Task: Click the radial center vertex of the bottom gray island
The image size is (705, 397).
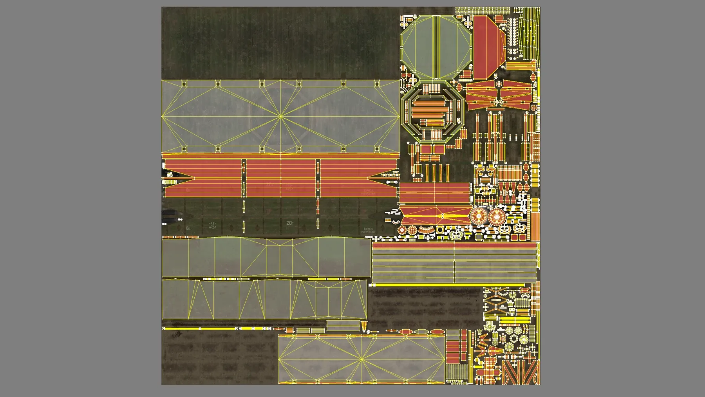Action: point(361,359)
